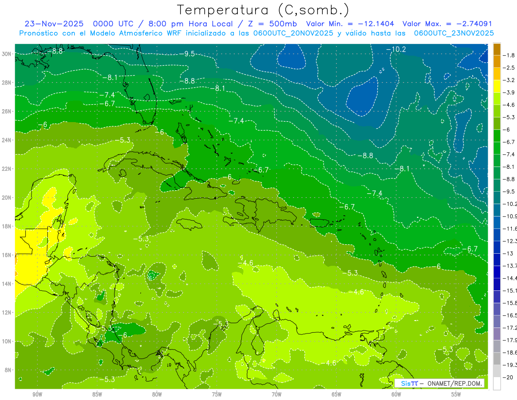Click the "-9.5" contour label on the map
The height and width of the screenshot is (400, 517).
(187, 54)
